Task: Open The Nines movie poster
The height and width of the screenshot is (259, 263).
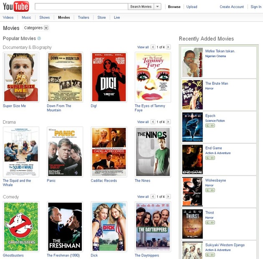Action: pyautogui.click(x=153, y=152)
